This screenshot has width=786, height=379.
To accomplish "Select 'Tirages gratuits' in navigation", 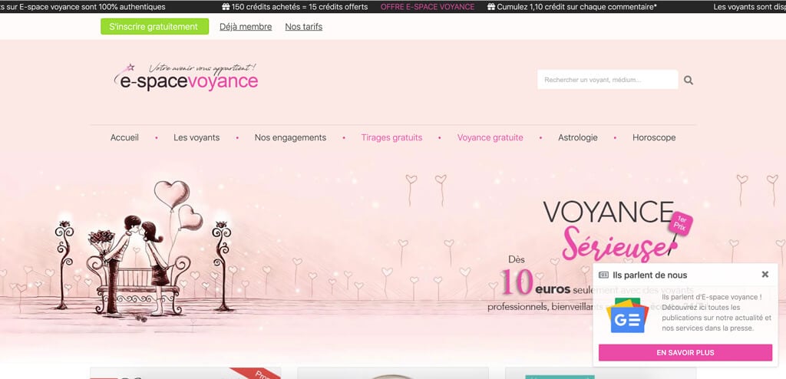I will pyautogui.click(x=391, y=137).
